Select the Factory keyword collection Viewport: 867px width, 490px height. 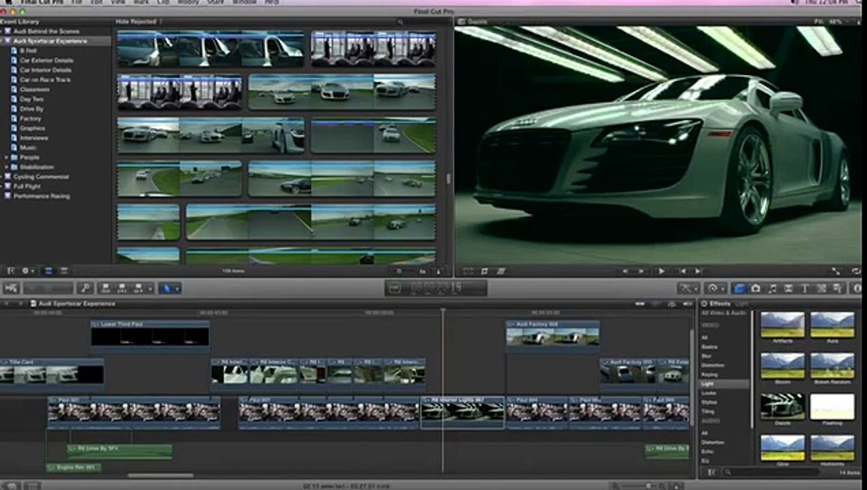30,118
